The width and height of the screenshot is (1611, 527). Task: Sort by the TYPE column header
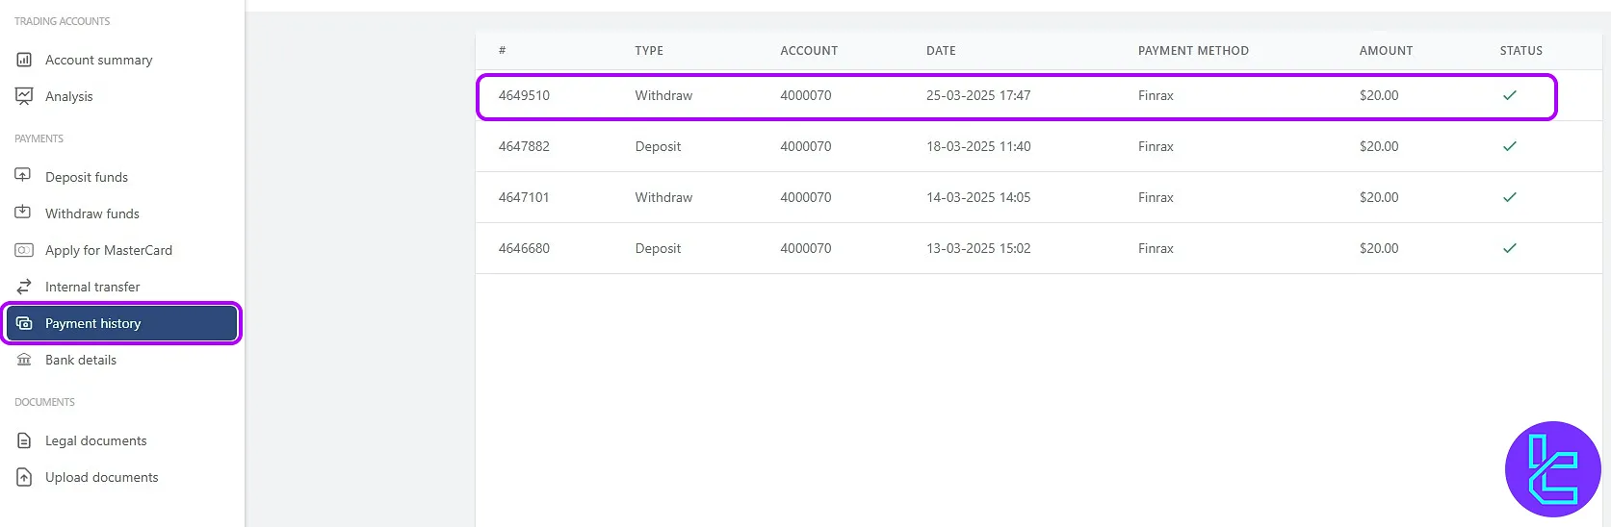(649, 51)
